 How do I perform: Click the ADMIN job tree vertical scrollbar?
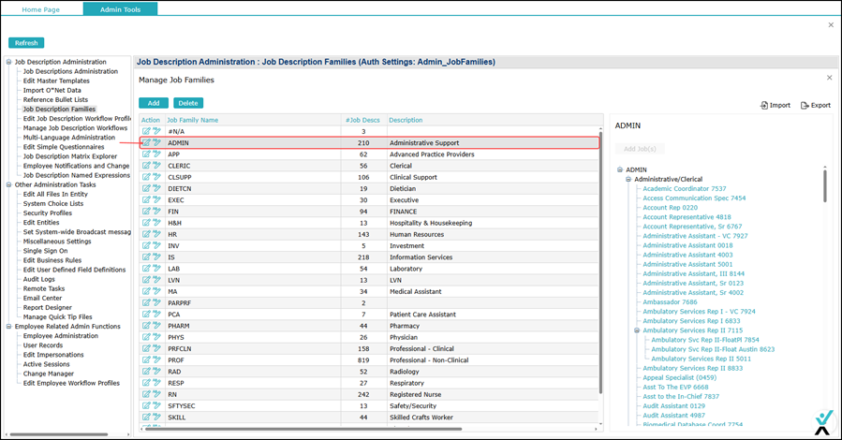click(825, 185)
